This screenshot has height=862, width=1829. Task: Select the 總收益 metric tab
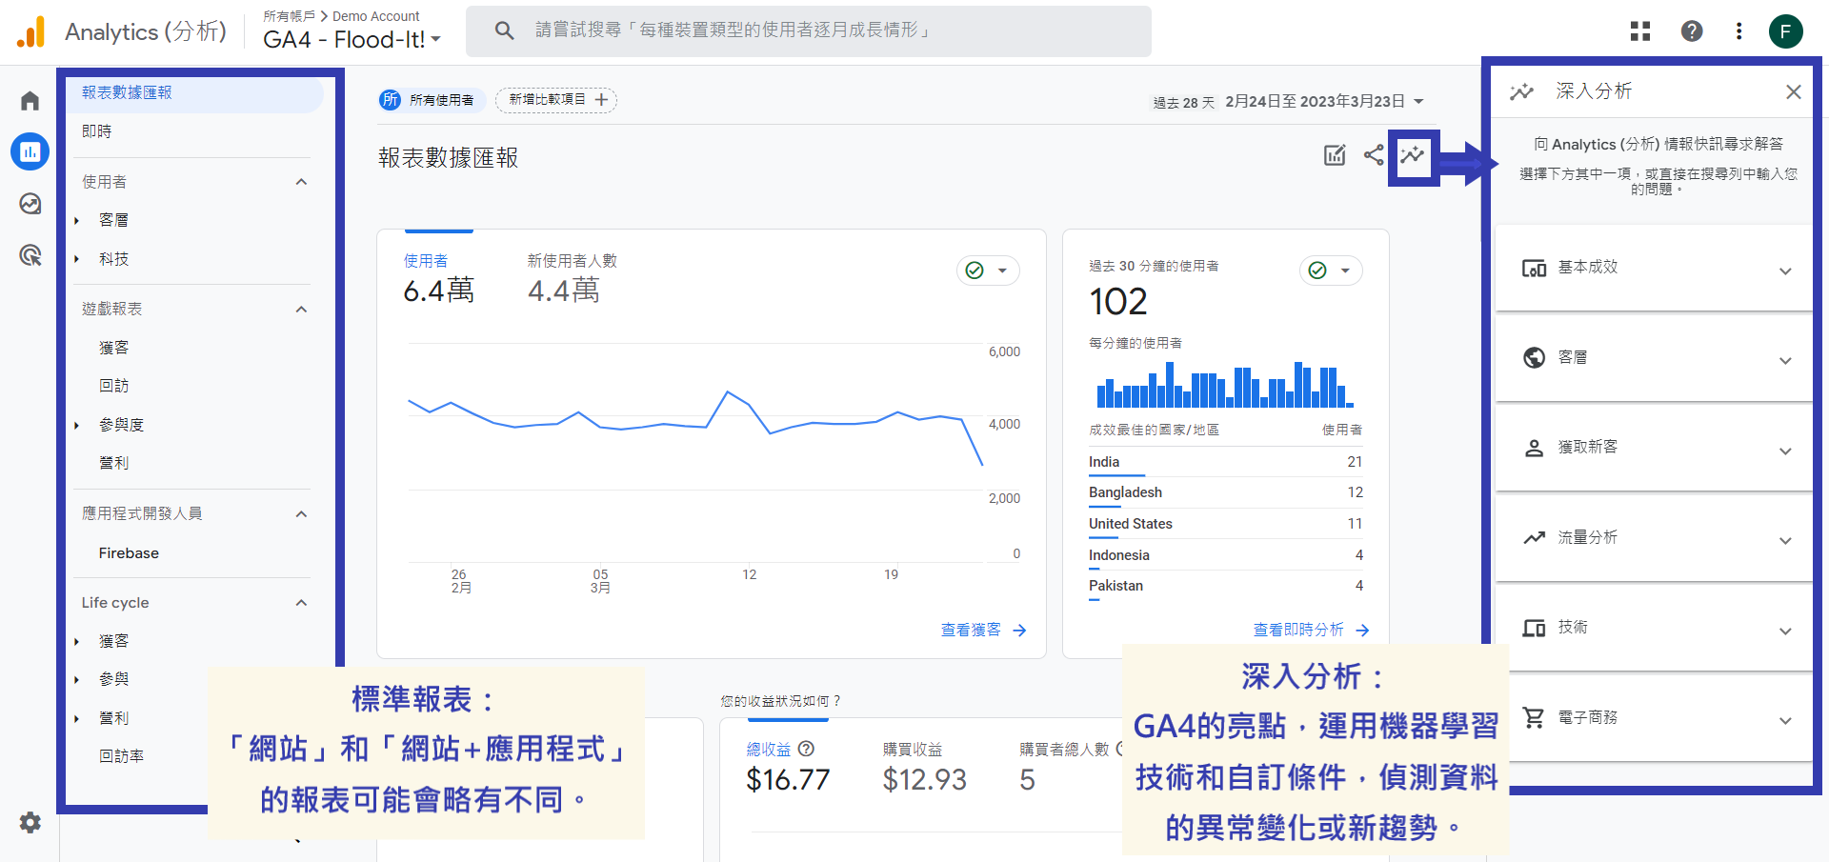(x=788, y=768)
